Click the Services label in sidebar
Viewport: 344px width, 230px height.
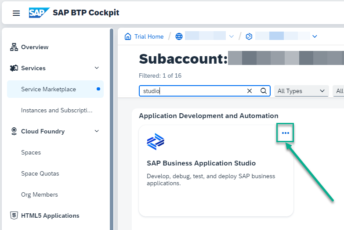point(33,68)
